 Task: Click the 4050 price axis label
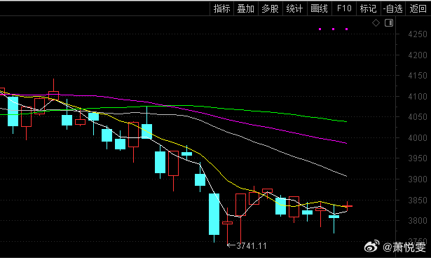(418, 117)
